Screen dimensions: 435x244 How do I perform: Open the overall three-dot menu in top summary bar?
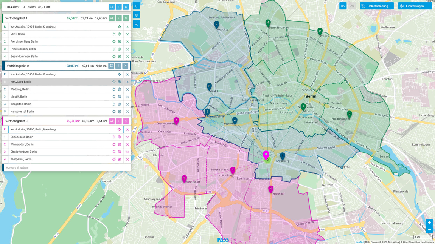[119, 7]
